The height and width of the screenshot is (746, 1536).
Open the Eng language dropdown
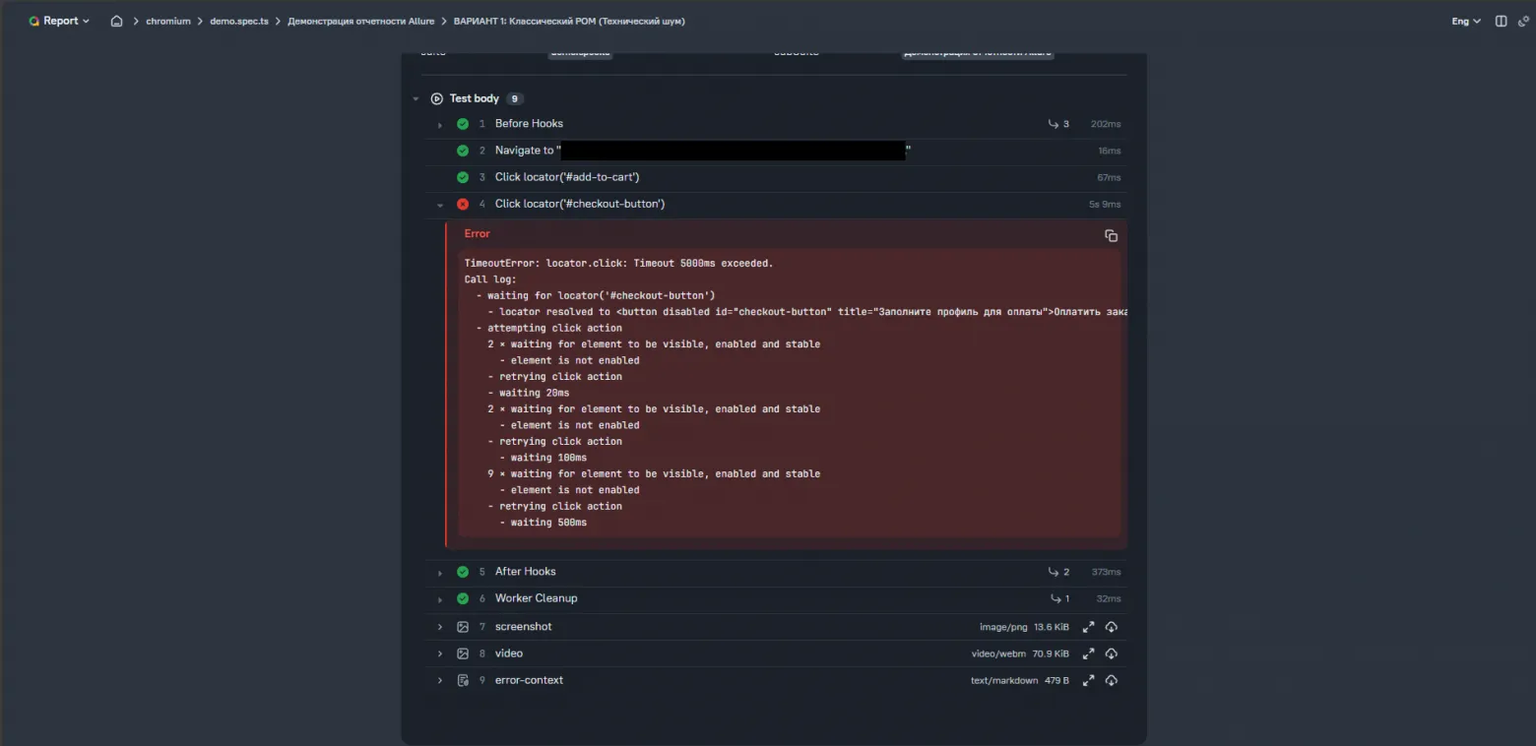[x=1464, y=20]
